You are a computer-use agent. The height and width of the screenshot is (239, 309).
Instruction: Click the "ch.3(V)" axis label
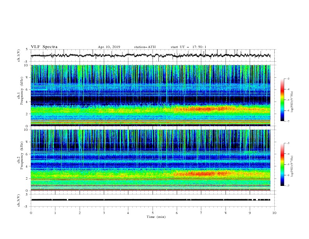[19, 200]
